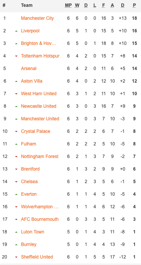141x265 pixels.
Task: Open the Arsenal team page
Action: 29,69
